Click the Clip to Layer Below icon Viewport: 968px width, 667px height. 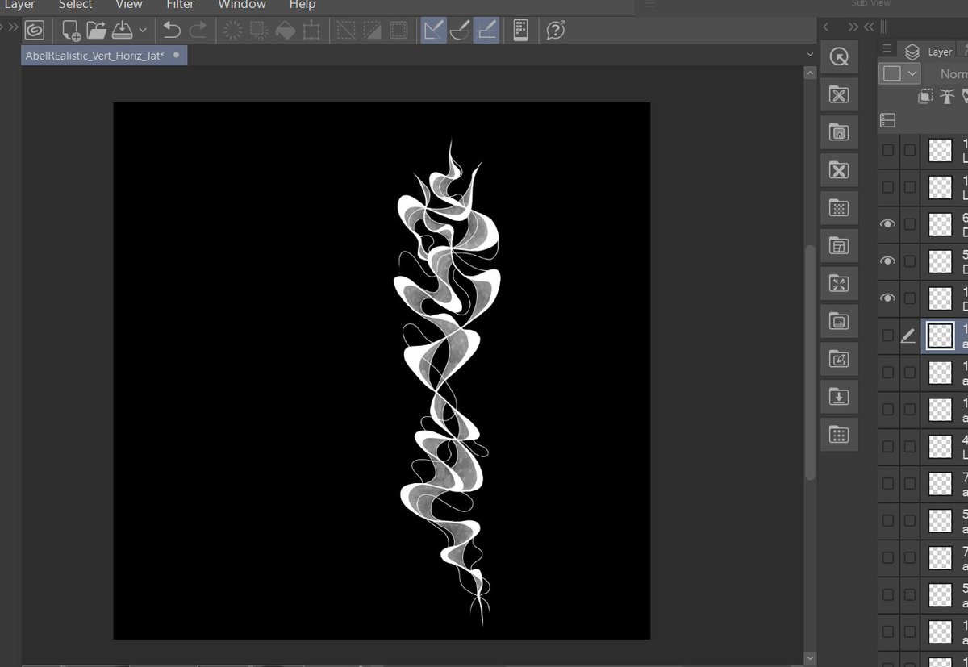(x=926, y=97)
